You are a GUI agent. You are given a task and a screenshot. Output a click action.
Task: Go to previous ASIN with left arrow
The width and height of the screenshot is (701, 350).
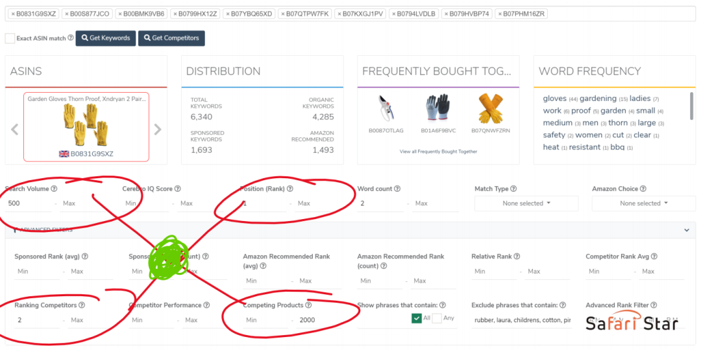pos(14,130)
